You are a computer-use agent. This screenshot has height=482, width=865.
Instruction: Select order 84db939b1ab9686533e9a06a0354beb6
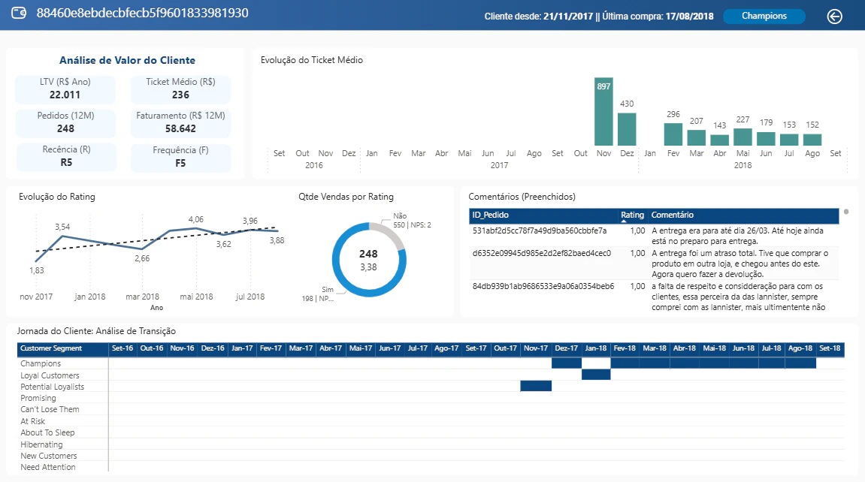click(x=543, y=287)
